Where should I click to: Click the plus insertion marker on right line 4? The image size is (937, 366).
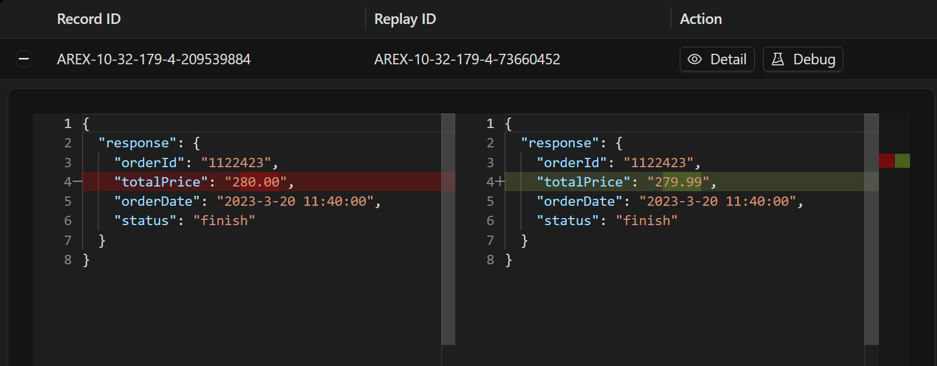(500, 182)
